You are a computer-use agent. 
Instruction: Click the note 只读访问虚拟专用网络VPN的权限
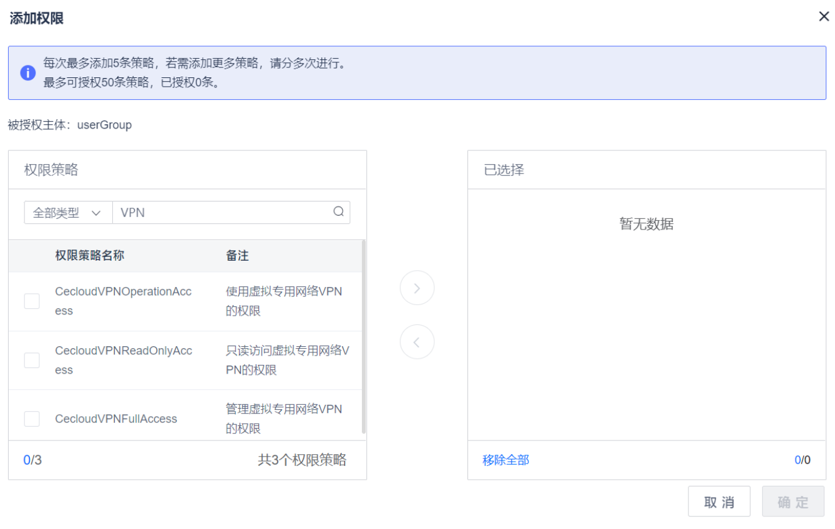pos(288,361)
